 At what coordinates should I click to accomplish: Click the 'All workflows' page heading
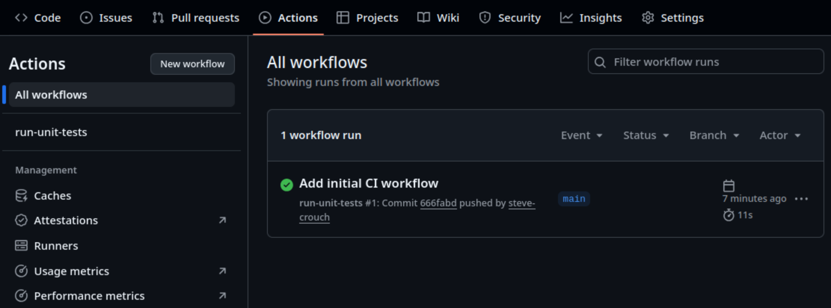click(x=317, y=62)
